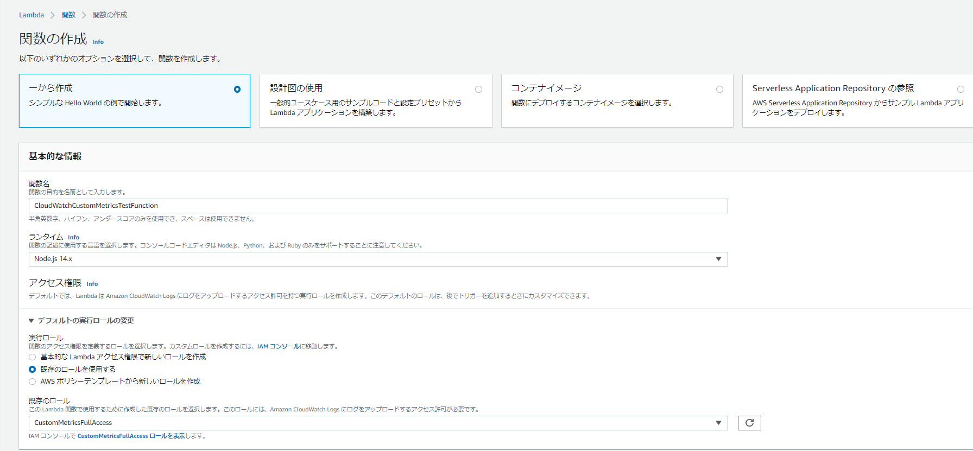Open Info link next to アクセス権限
Viewport: 973px width, 451px height.
pos(92,284)
